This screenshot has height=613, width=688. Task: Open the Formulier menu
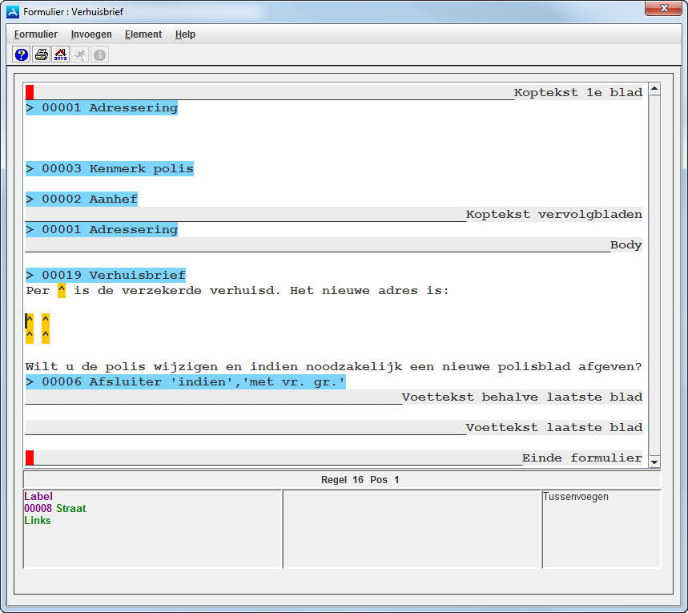(x=35, y=34)
